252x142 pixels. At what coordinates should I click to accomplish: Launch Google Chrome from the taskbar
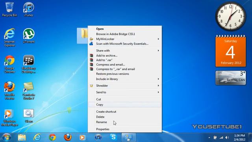pyautogui.click(x=52, y=138)
